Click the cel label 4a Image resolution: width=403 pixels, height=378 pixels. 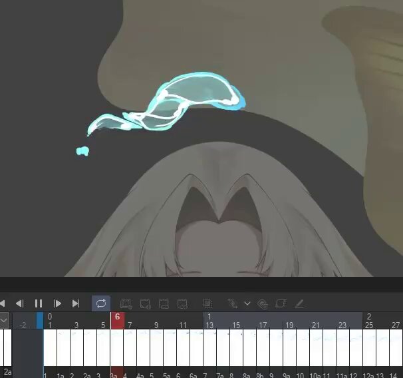click(140, 375)
